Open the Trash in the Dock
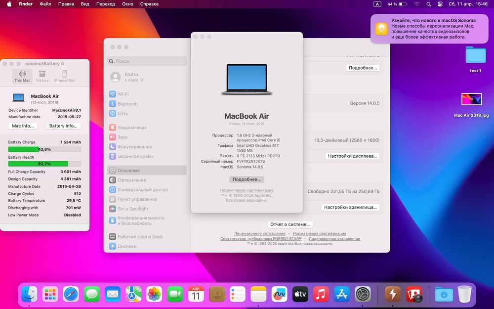Image resolution: width=494 pixels, height=309 pixels. coord(464,295)
